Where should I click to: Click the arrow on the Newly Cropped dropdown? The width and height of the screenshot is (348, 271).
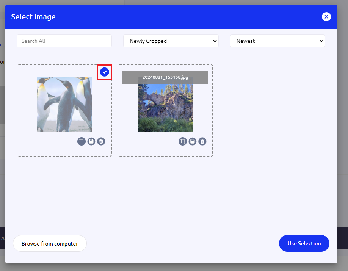click(215, 41)
